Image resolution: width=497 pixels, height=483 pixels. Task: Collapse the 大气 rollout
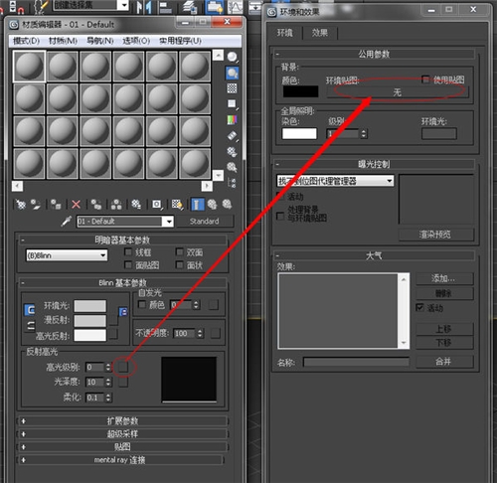tap(375, 255)
